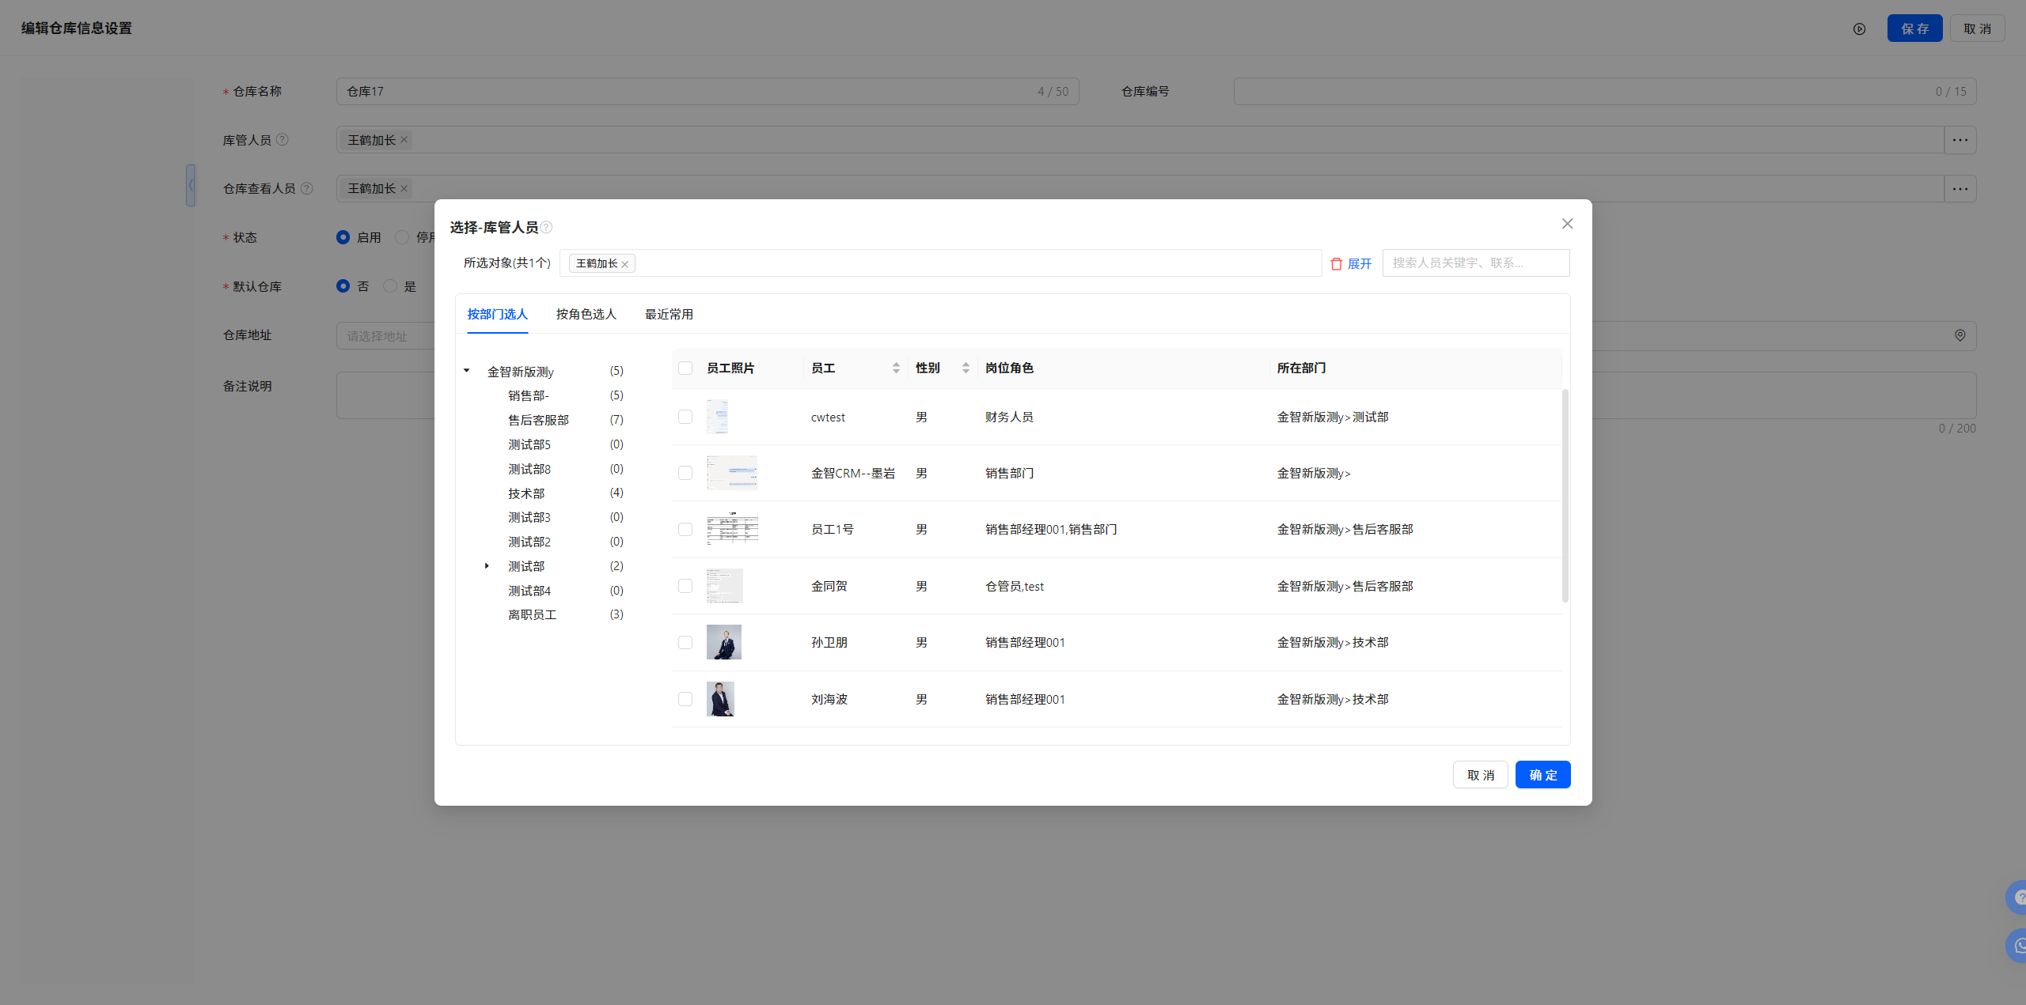Switch to 最近常用 tab

(669, 314)
